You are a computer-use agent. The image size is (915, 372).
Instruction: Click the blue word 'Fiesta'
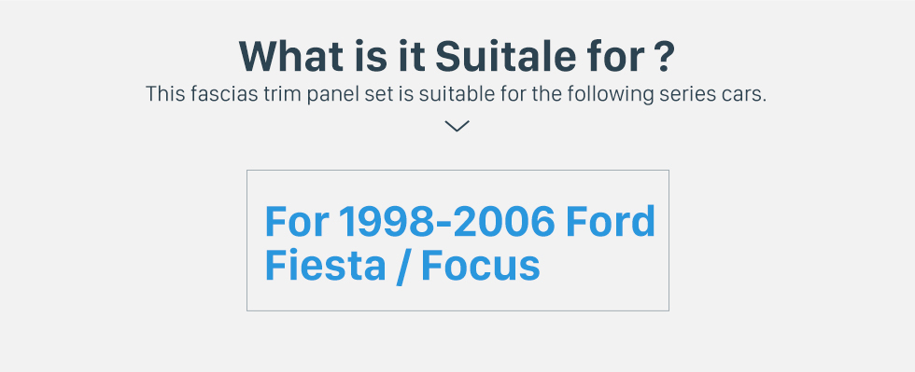click(325, 266)
